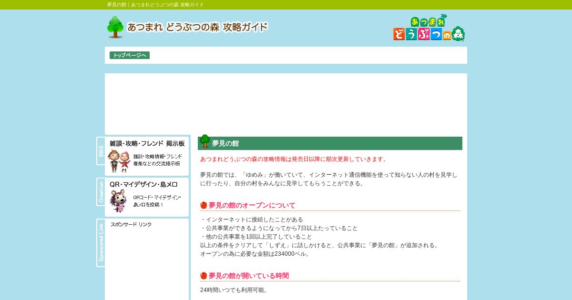Screen dimensions: 572x300
Task: Click the hedgehog character Creation image
Action: (118, 201)
